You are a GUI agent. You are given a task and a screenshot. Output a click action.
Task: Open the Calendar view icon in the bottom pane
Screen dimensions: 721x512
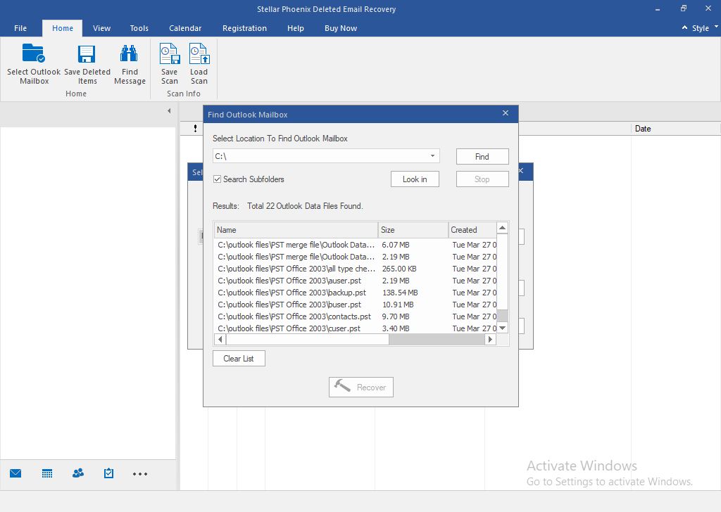[47, 473]
